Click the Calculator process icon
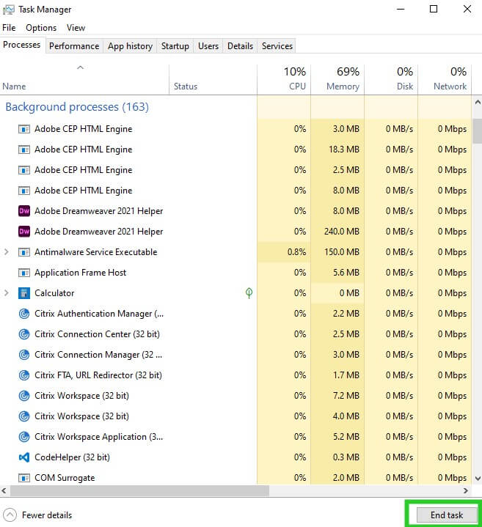482x527 pixels. click(23, 293)
